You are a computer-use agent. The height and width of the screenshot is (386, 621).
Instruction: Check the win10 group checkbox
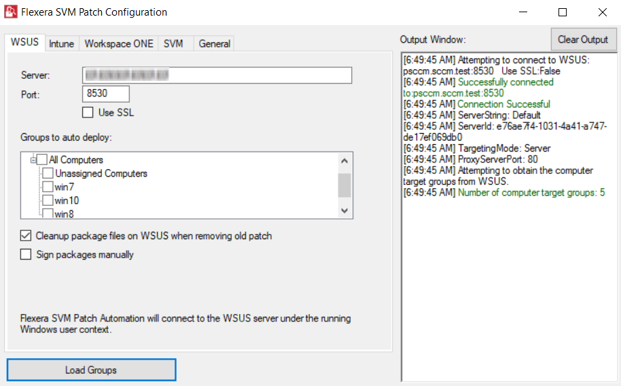[48, 200]
